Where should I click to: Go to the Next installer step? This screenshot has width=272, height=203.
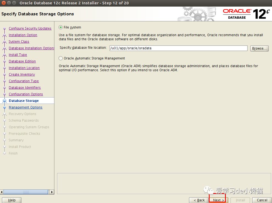tap(218, 200)
